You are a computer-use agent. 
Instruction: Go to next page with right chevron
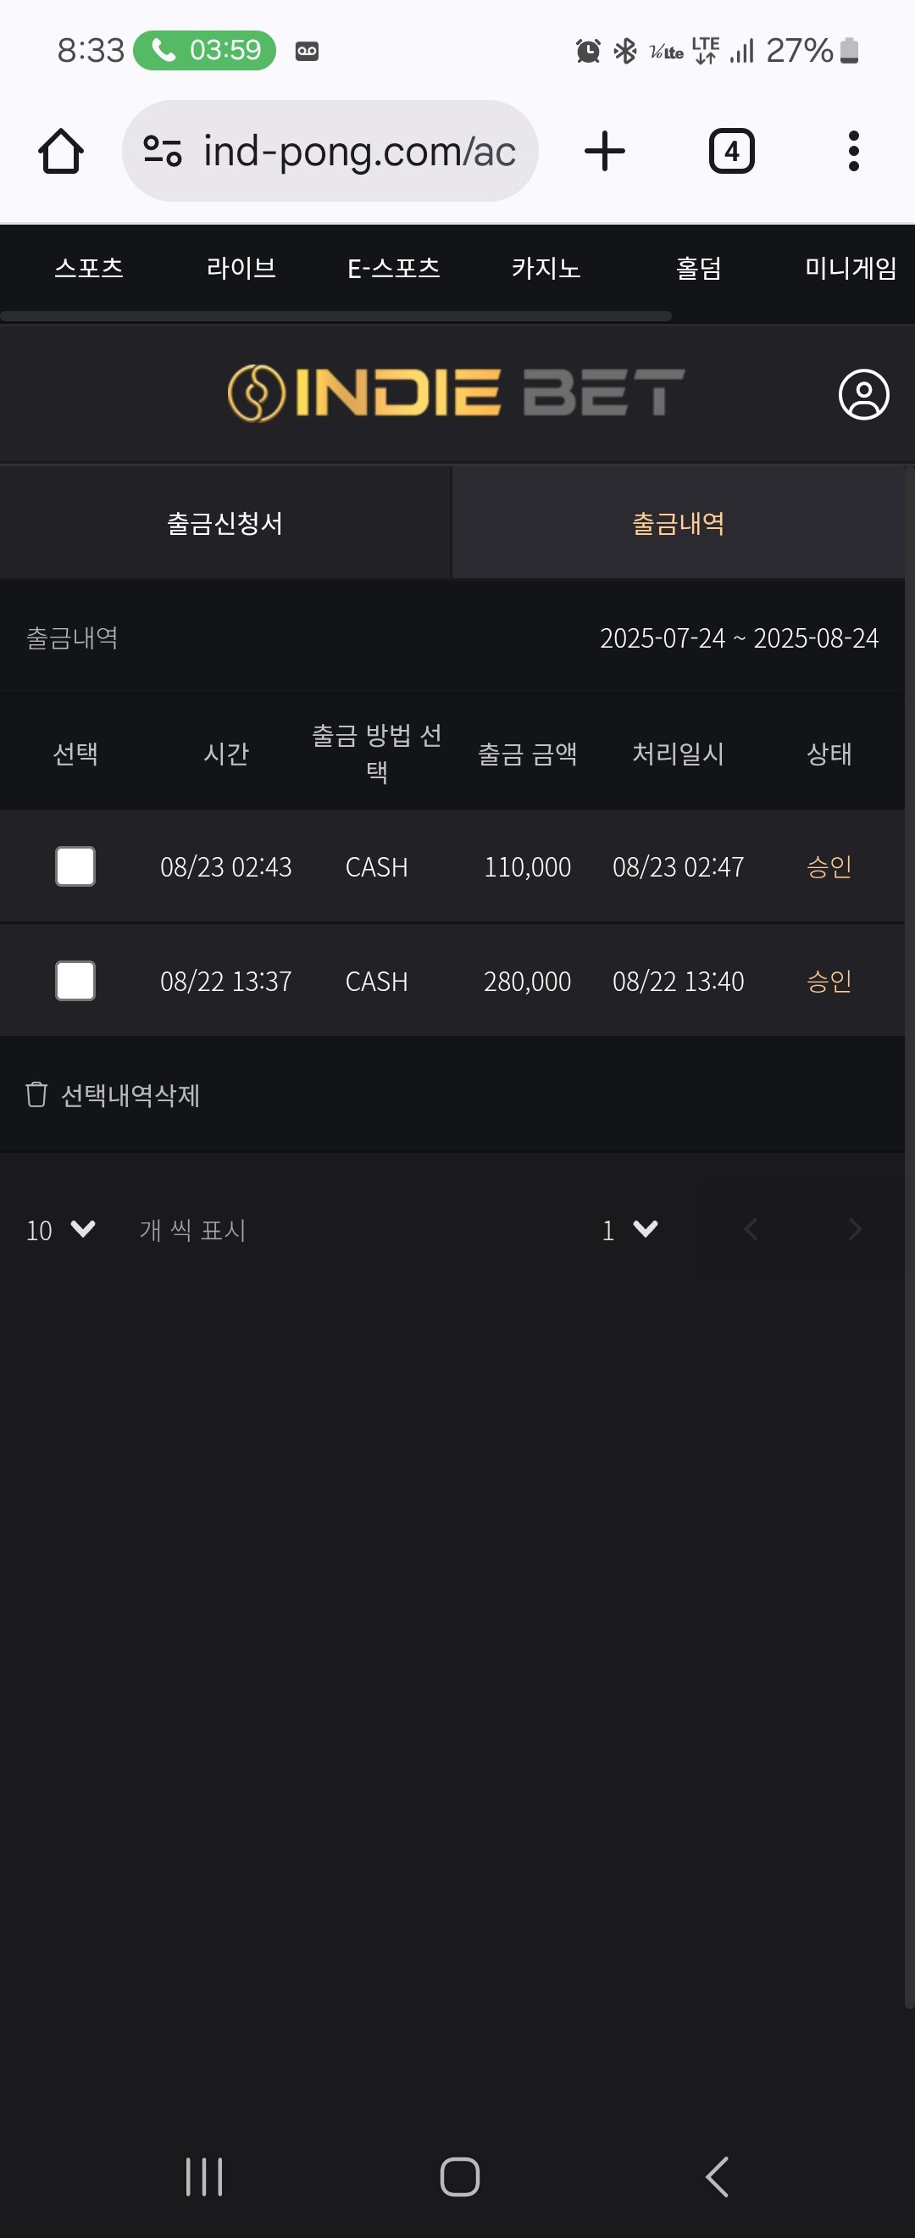coord(855,1228)
